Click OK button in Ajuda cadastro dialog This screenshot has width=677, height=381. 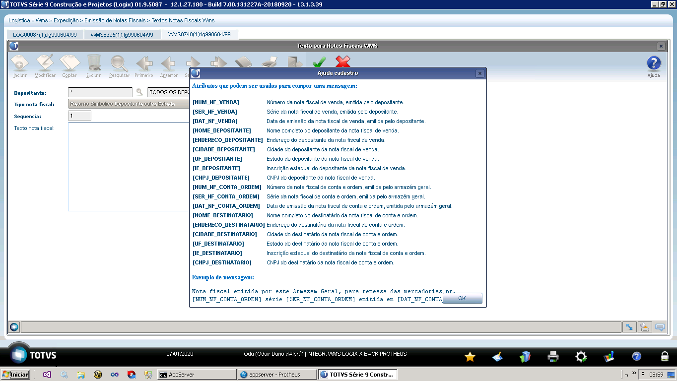coord(462,298)
